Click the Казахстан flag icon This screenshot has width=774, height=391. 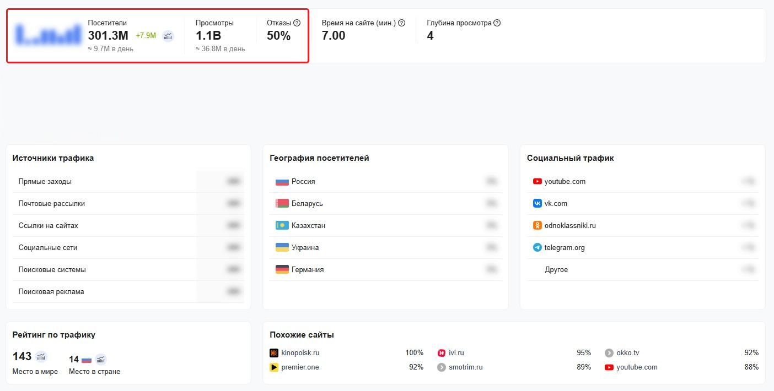282,226
